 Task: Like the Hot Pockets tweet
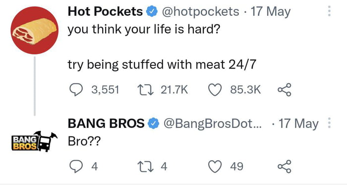point(215,90)
